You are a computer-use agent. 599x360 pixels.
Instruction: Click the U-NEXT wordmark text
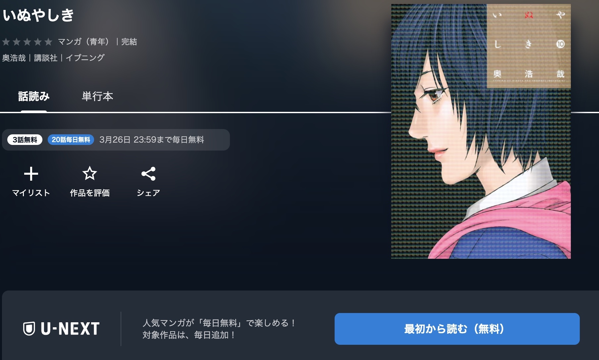pos(70,329)
